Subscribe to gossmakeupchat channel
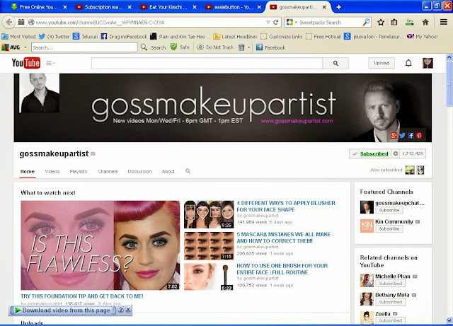Image resolution: width=453 pixels, height=326 pixels. [x=389, y=210]
